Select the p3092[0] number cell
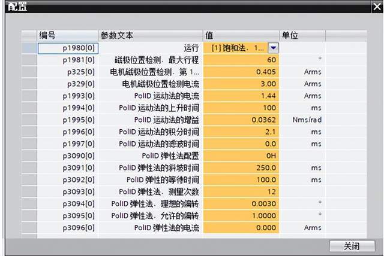 68,179
